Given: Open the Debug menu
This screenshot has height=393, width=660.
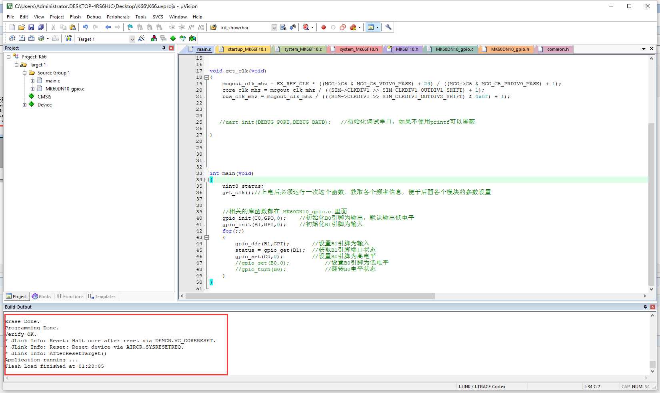Looking at the screenshot, I should pyautogui.click(x=94, y=17).
